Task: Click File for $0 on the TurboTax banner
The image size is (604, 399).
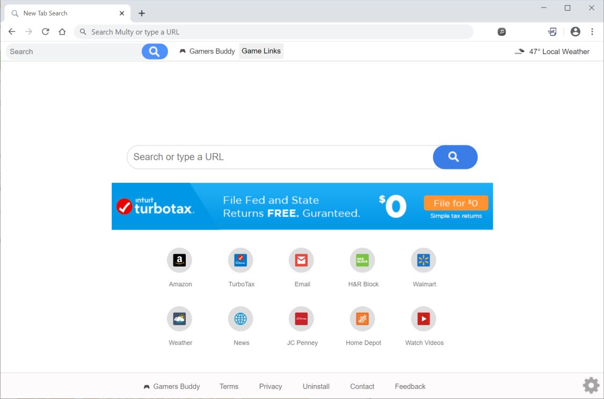Action: (455, 203)
